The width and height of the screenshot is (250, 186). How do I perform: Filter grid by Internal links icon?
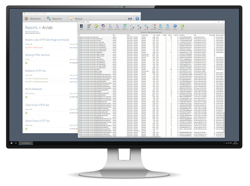pos(82,26)
